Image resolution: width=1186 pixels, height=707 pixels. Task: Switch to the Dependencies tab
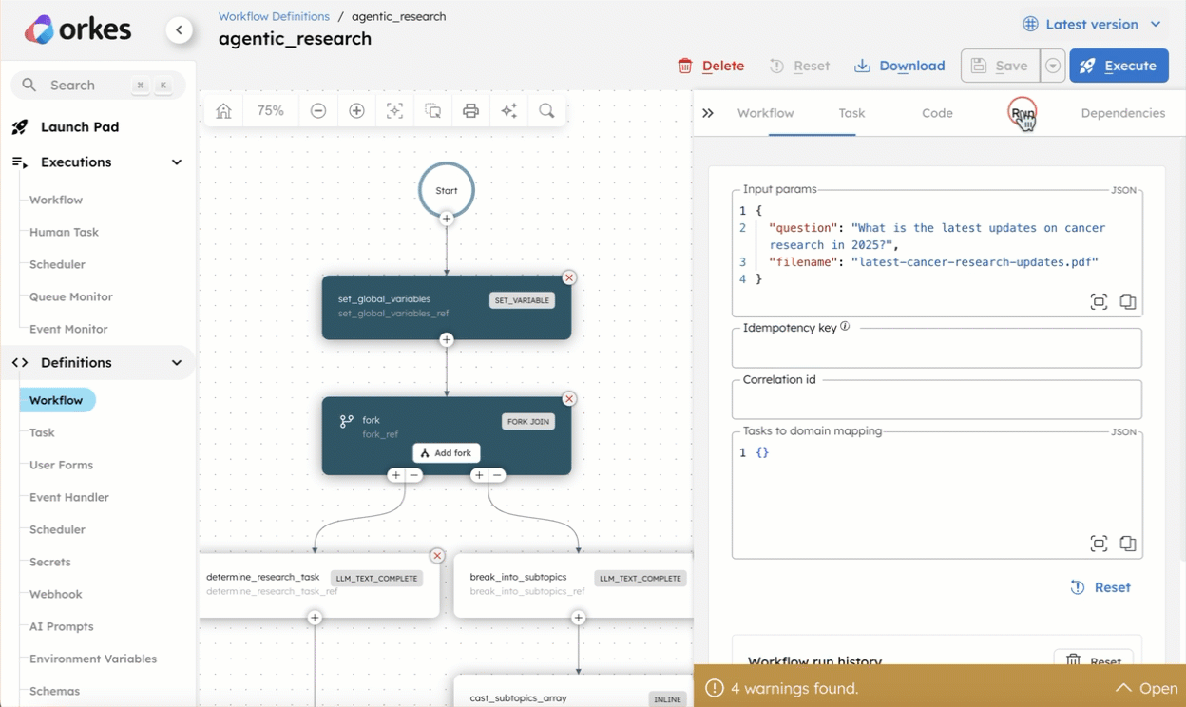click(1122, 113)
